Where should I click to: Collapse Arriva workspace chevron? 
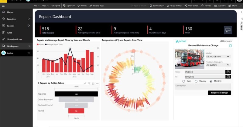[x=29, y=53]
